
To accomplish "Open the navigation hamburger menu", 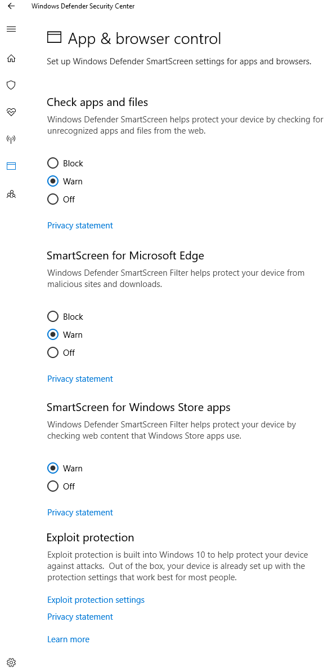I will click(11, 29).
